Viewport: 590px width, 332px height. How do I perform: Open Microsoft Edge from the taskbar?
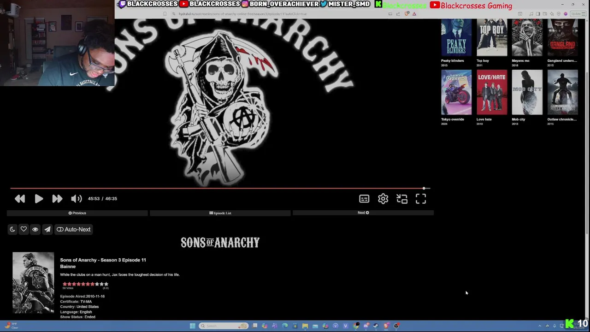click(x=285, y=326)
